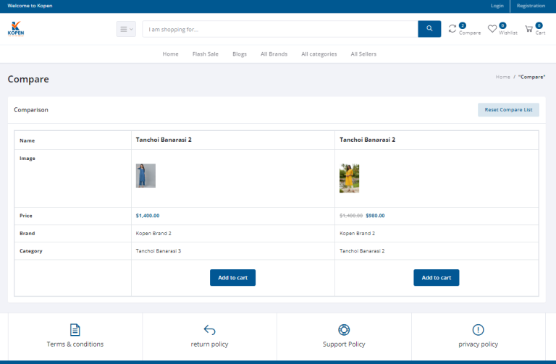Click the Kopen logo
This screenshot has height=364, width=556.
click(16, 28)
